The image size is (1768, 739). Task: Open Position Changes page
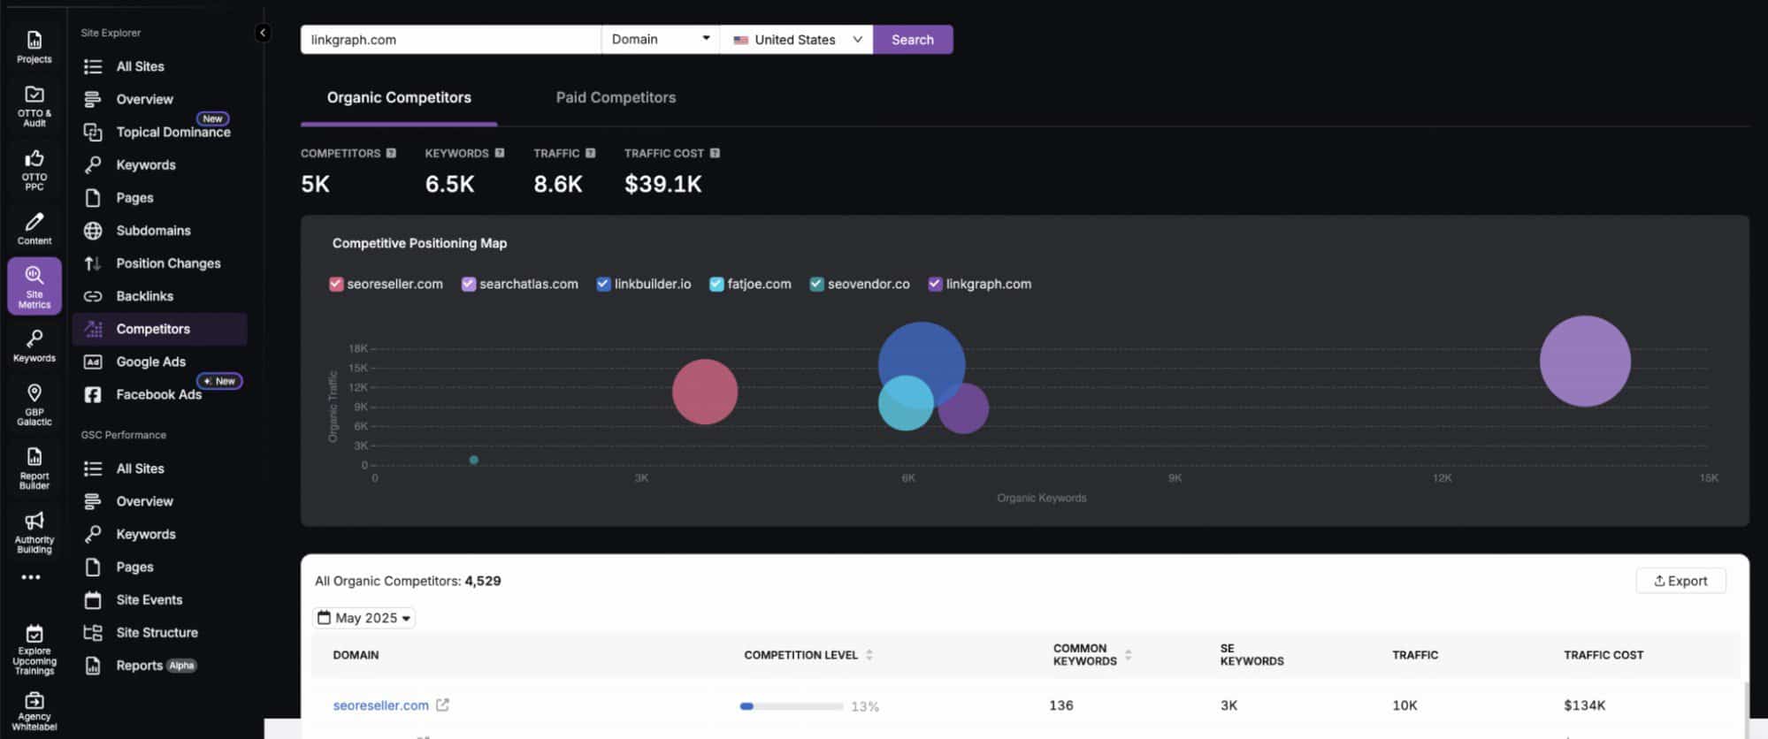tap(168, 263)
